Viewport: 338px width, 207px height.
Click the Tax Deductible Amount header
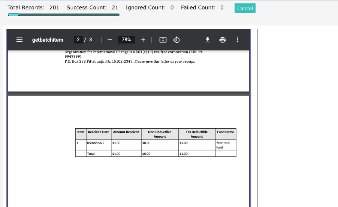[x=197, y=134]
